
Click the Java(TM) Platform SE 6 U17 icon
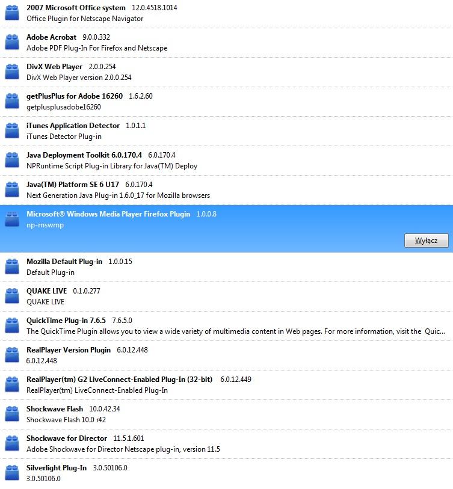[x=12, y=189]
